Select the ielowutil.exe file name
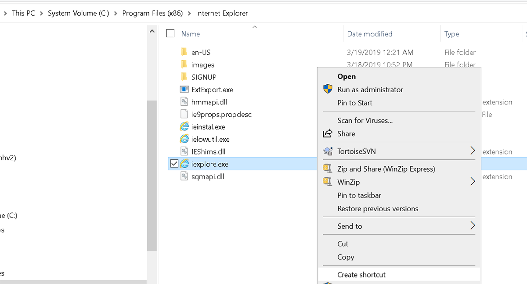This screenshot has height=284, width=527. click(x=210, y=139)
